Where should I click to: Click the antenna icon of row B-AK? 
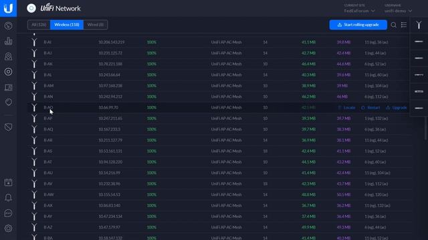coord(34,64)
